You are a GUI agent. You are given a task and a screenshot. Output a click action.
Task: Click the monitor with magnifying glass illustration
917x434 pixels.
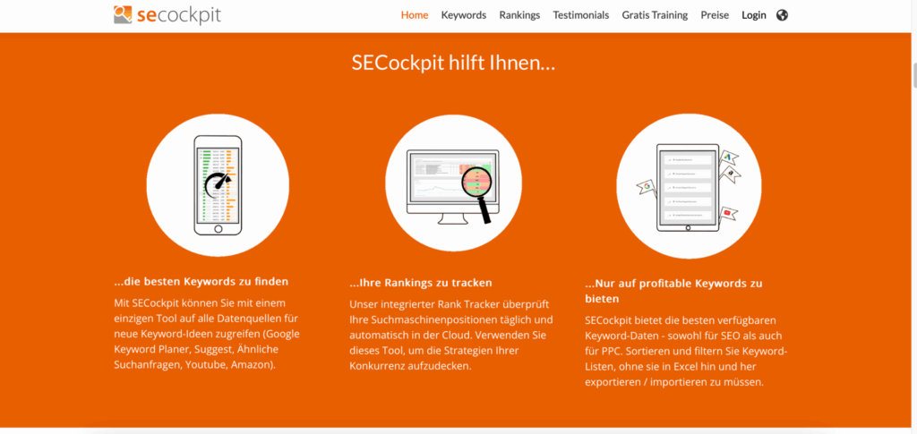(453, 183)
